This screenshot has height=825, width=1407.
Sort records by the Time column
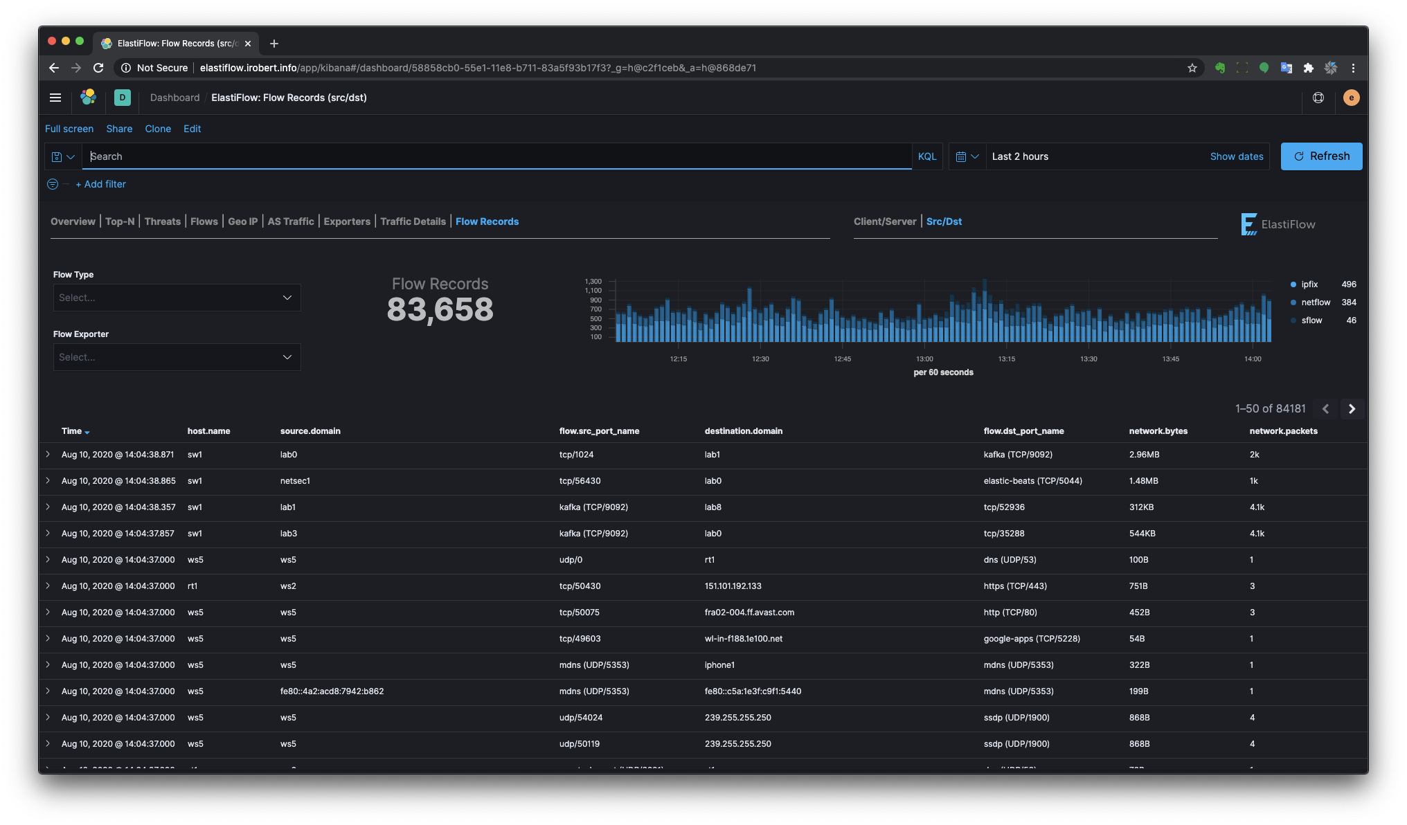coord(75,431)
